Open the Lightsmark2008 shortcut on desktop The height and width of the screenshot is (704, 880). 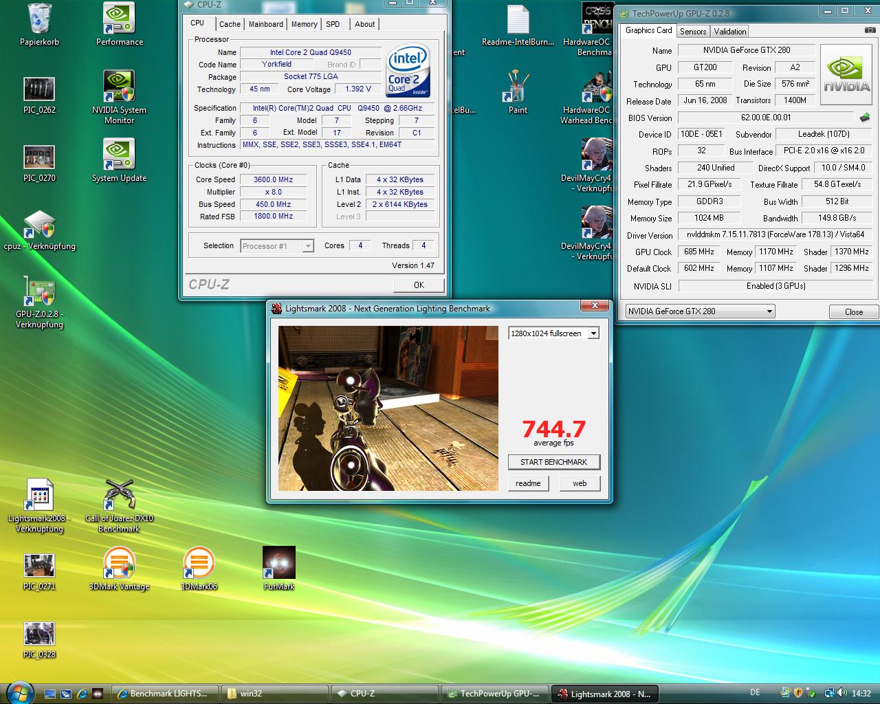click(x=39, y=495)
